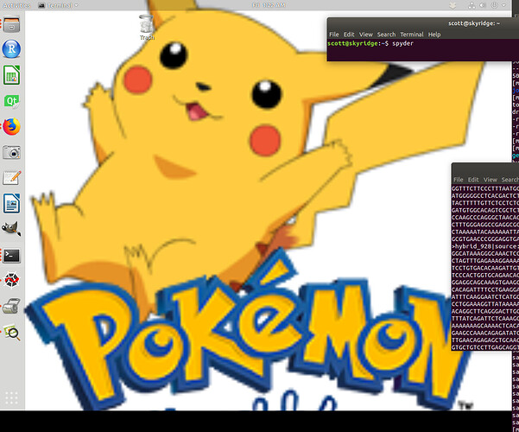Click the sequence terminal's title bar
This screenshot has height=432, width=519.
(x=485, y=169)
